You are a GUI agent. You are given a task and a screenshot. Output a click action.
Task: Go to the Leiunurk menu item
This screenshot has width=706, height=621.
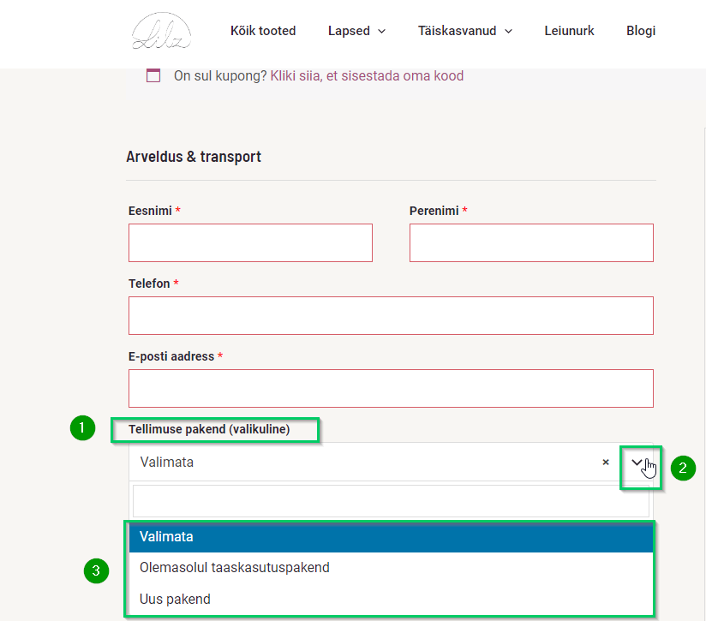click(569, 31)
